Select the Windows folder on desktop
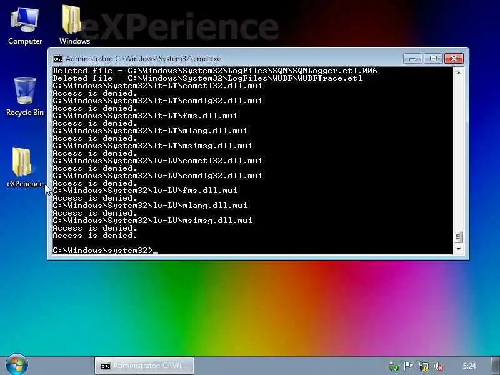 pos(74,26)
